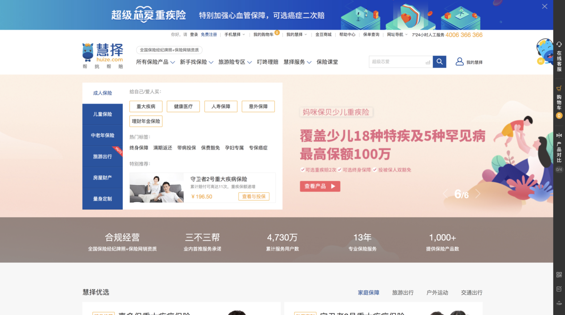Click 健康医疗 button

[x=183, y=107]
